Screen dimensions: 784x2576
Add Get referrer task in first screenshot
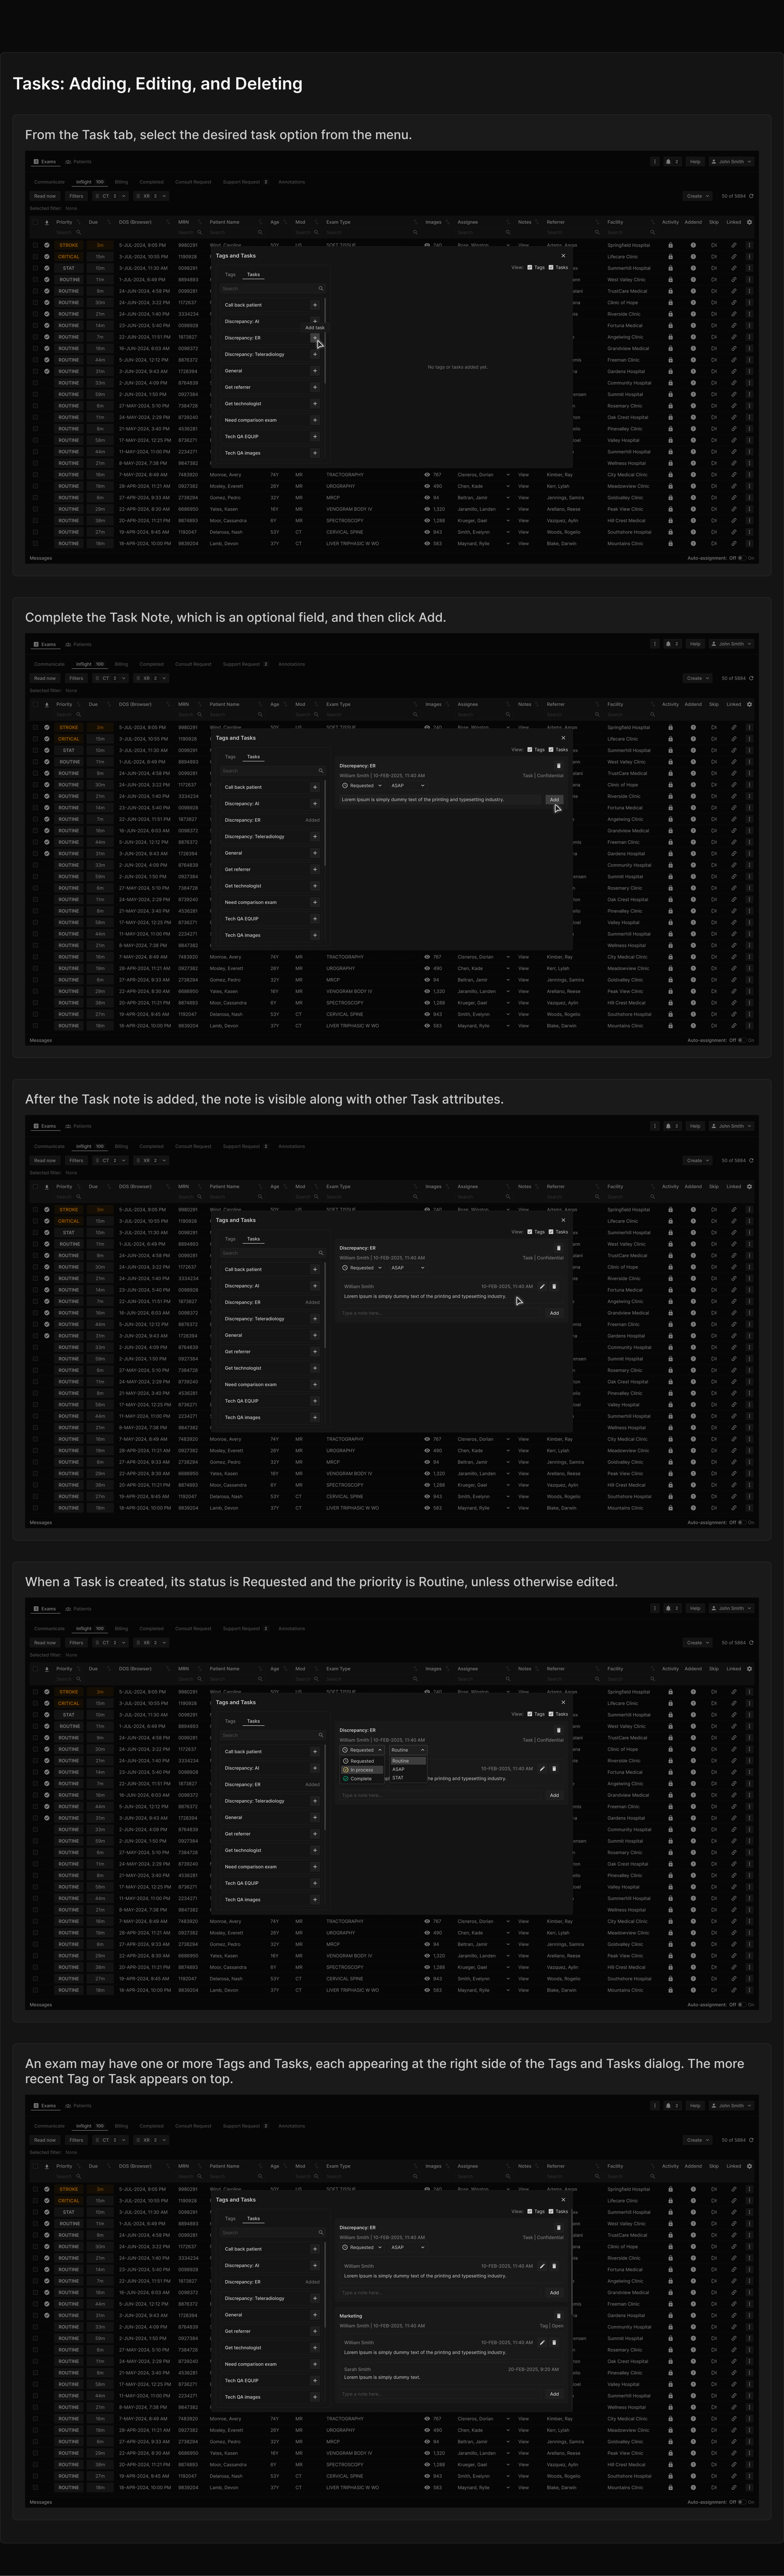tap(315, 387)
